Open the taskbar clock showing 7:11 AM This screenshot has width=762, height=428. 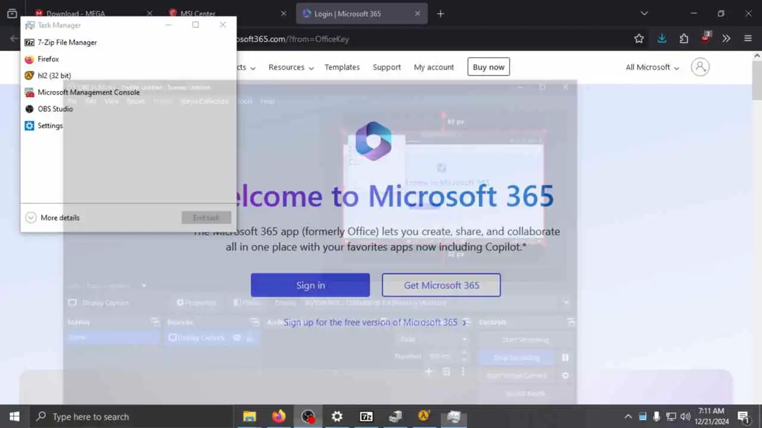click(x=711, y=416)
